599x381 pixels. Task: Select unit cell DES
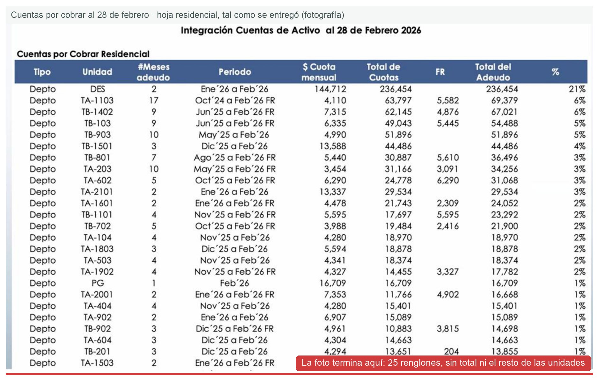click(x=98, y=89)
